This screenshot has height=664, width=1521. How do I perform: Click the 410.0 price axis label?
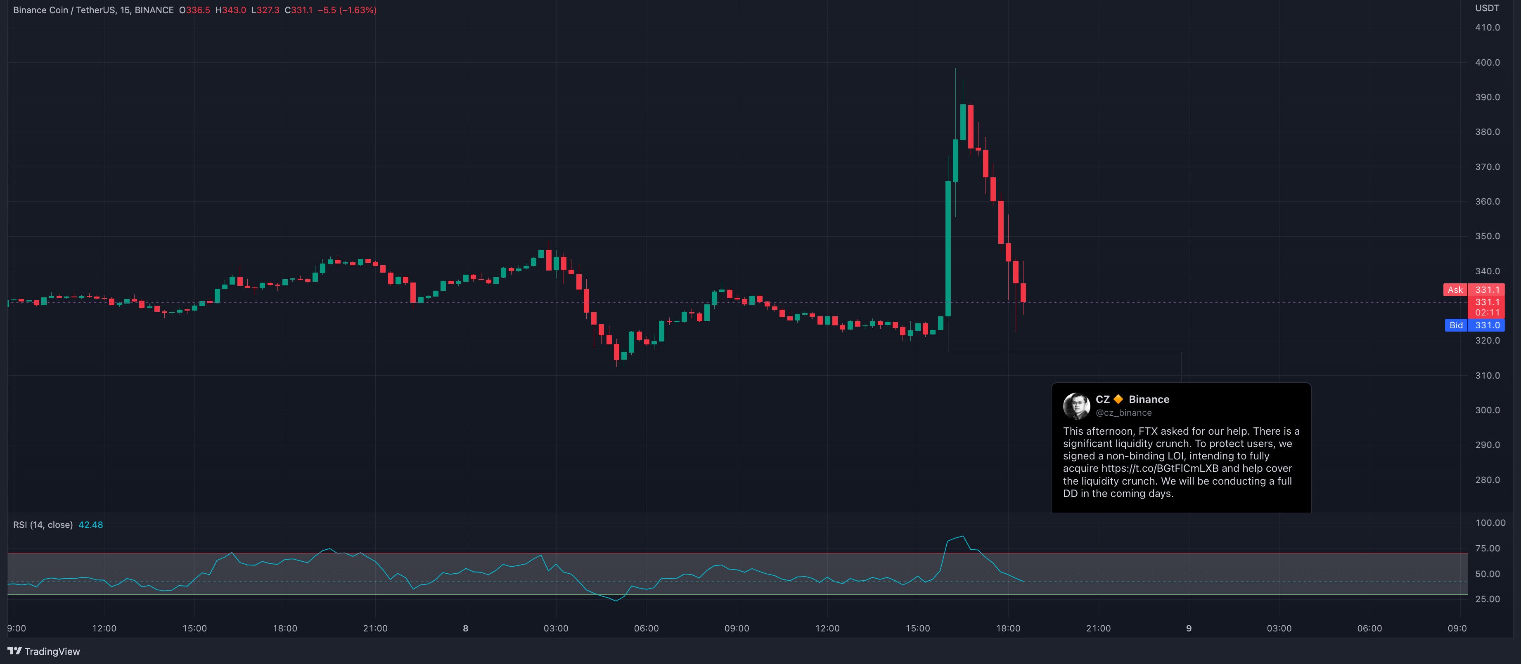coord(1487,27)
